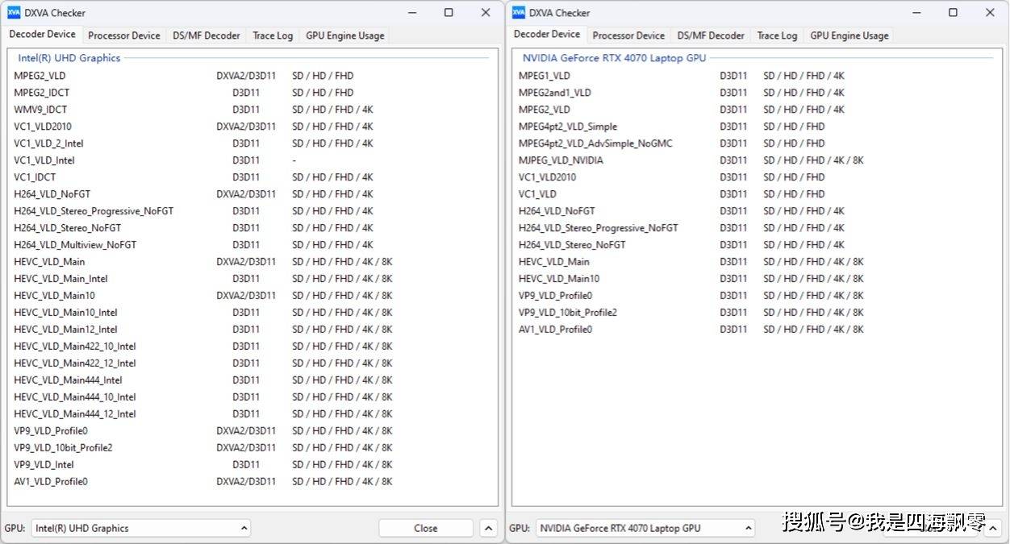1010x544 pixels.
Task: Select the MPEG4pt2_VLD_AdvSimple_NoGMC decoder row
Action: point(756,143)
